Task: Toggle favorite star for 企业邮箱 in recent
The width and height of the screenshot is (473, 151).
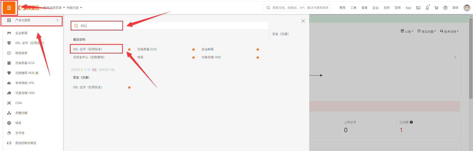Action: pyautogui.click(x=258, y=49)
